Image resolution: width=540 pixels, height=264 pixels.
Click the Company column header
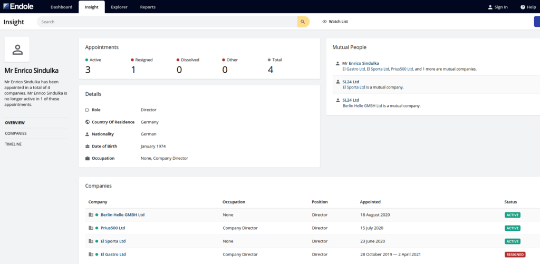98,202
